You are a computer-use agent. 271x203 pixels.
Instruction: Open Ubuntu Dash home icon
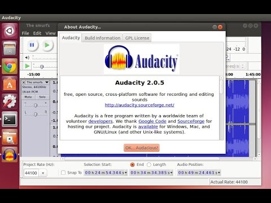click(10, 30)
